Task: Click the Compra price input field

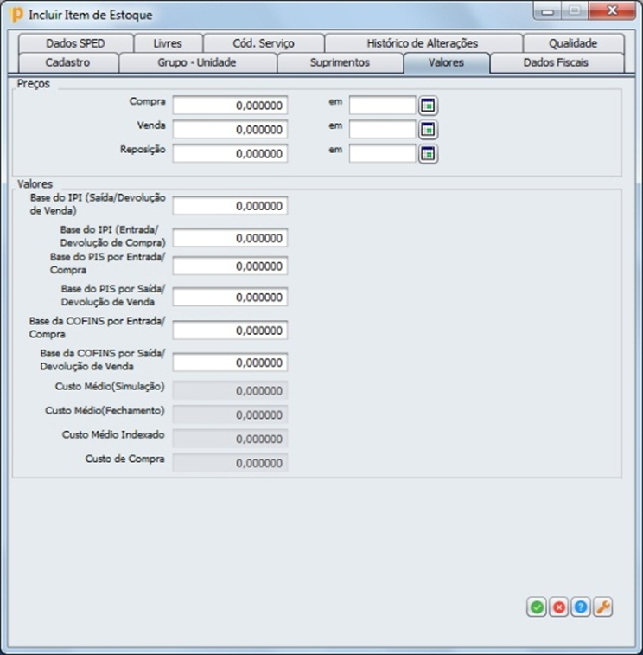Action: (x=230, y=106)
